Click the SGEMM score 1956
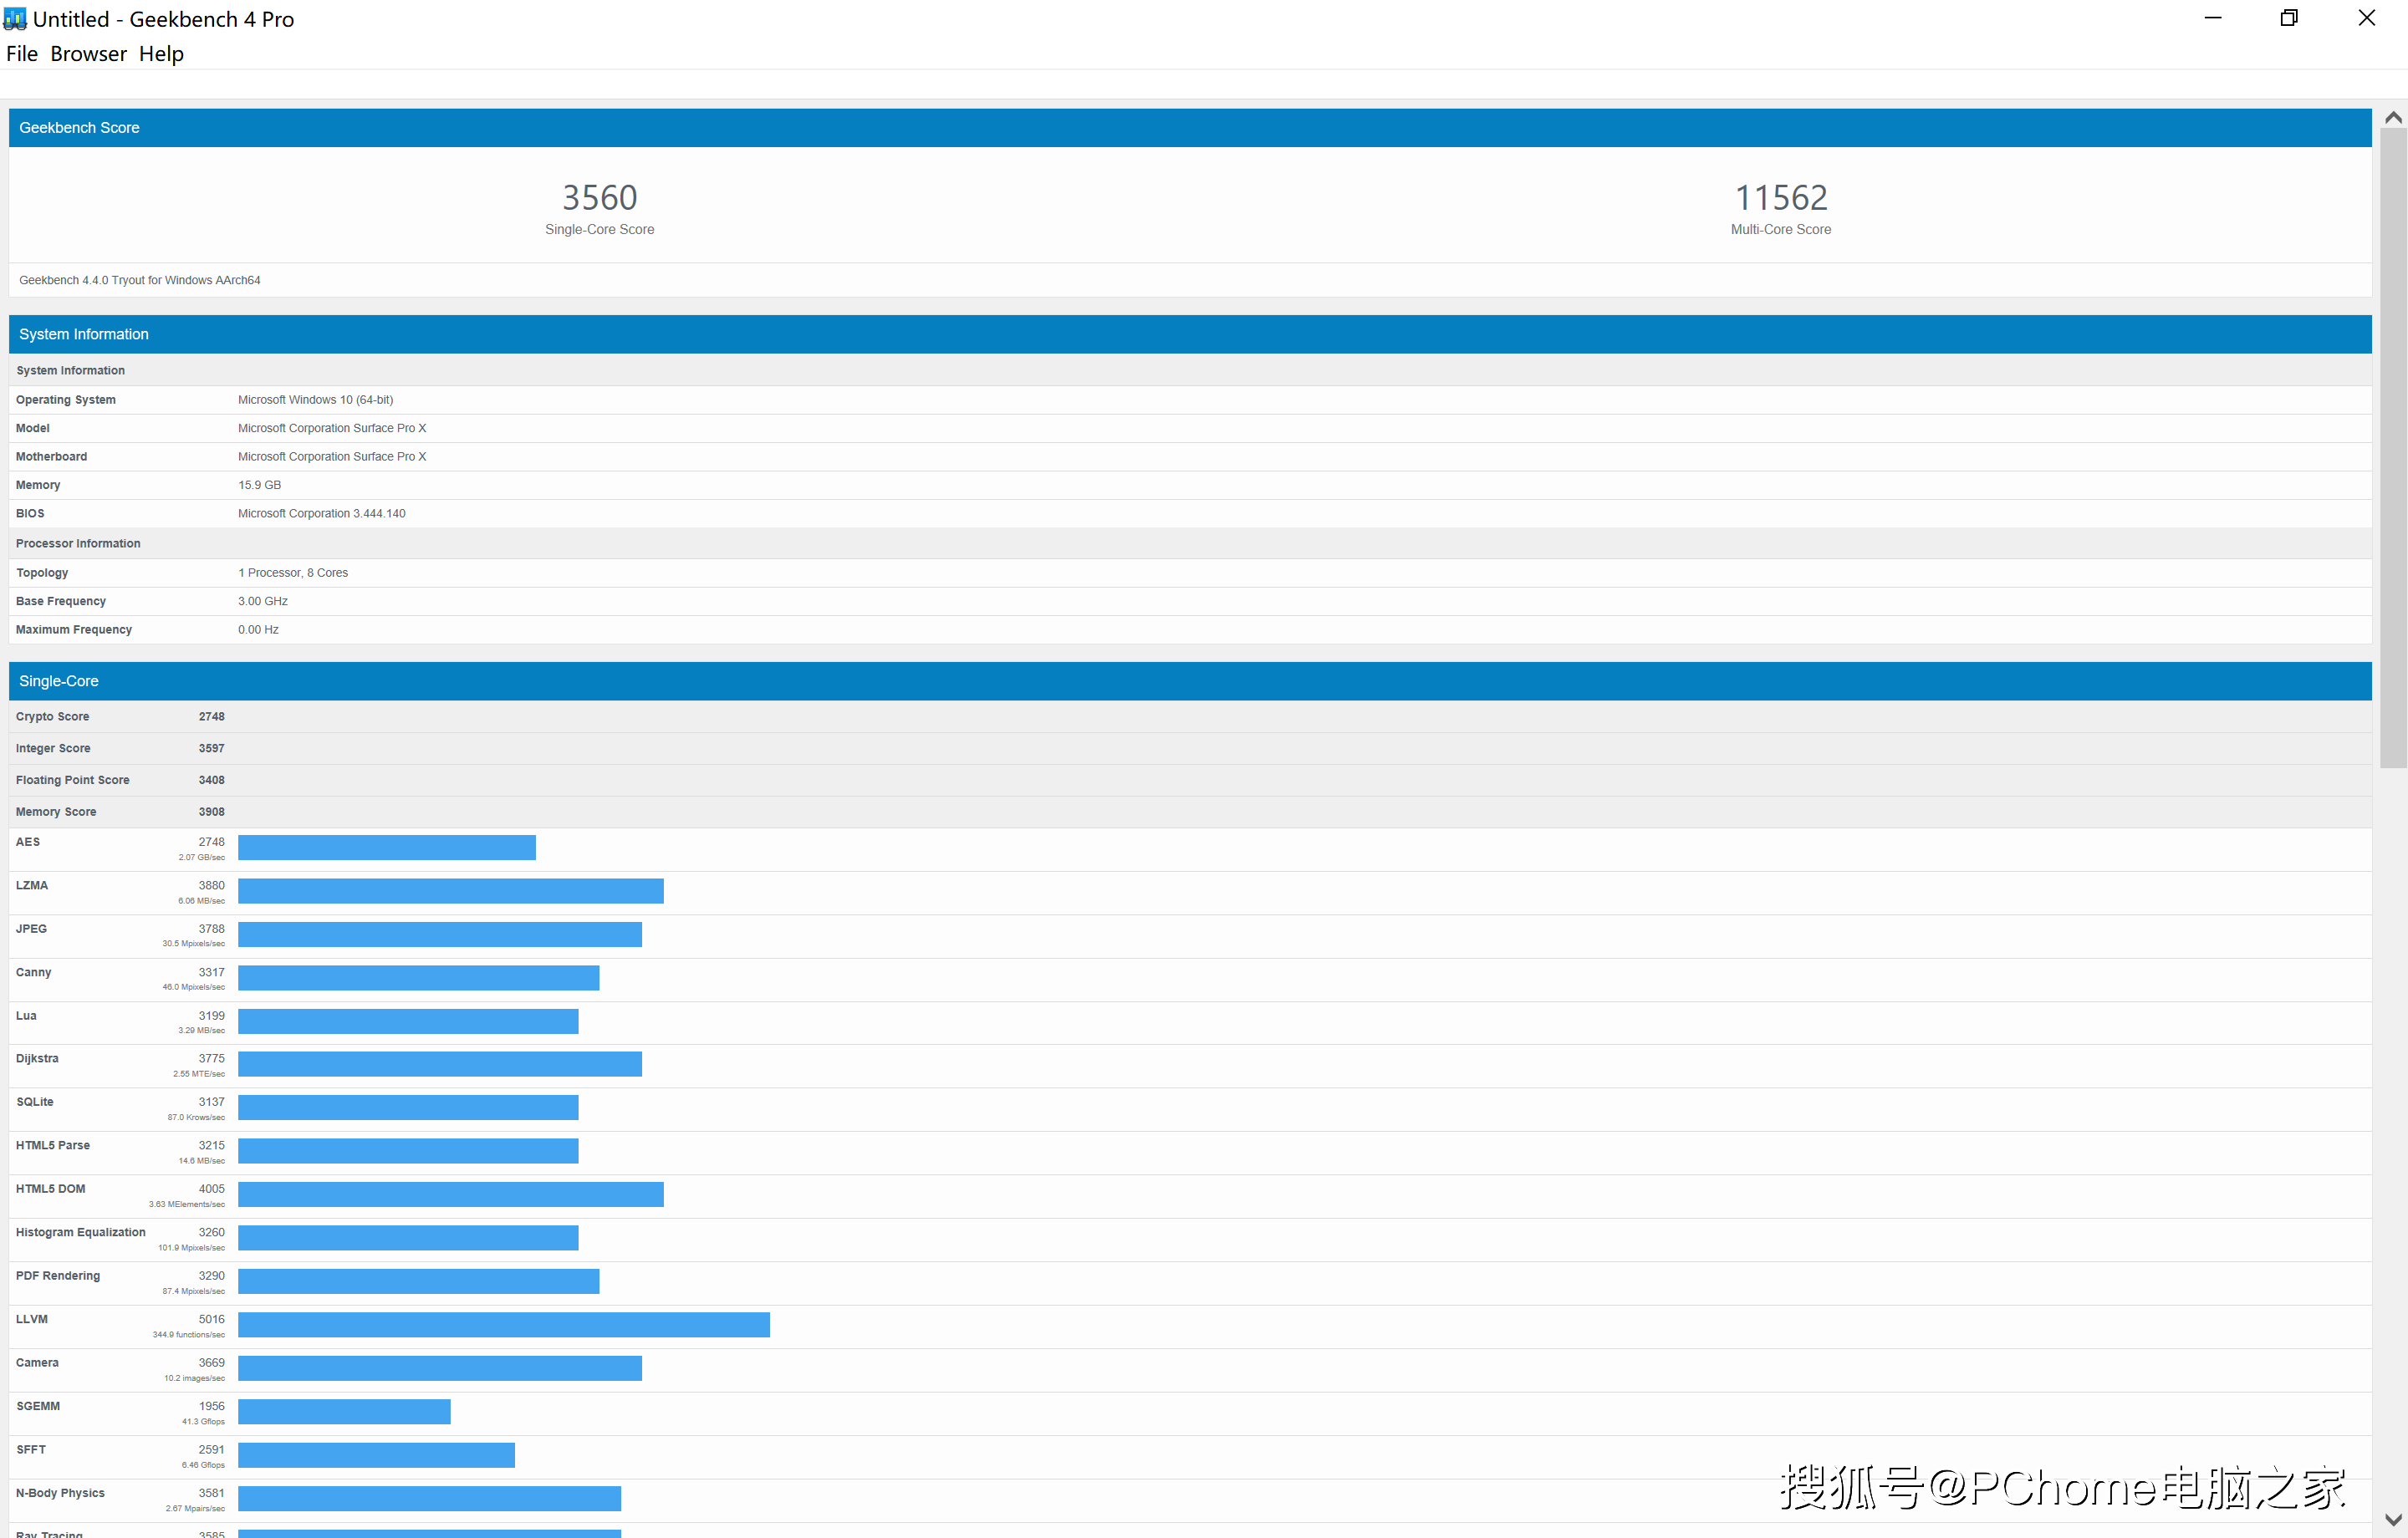The width and height of the screenshot is (2408, 1538). click(212, 1406)
